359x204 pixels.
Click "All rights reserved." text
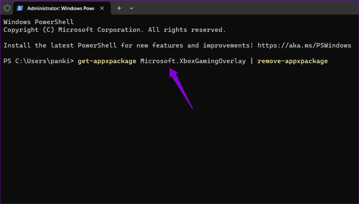tap(187, 30)
